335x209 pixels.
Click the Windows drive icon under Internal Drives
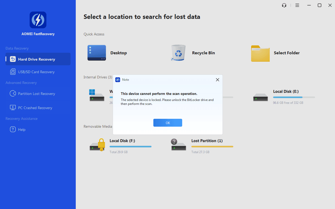(97, 95)
